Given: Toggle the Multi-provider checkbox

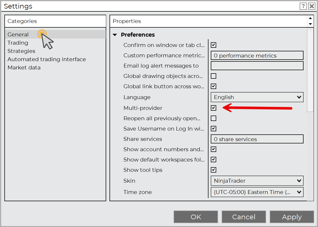Looking at the screenshot, I should point(213,108).
